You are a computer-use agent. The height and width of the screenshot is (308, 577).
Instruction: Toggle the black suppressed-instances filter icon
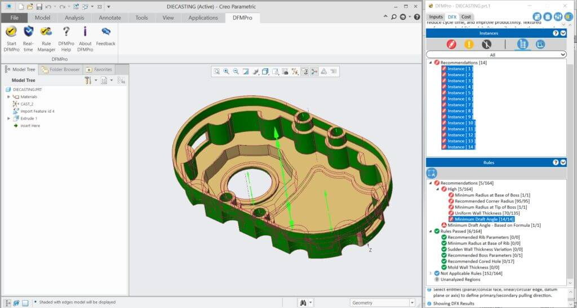486,44
